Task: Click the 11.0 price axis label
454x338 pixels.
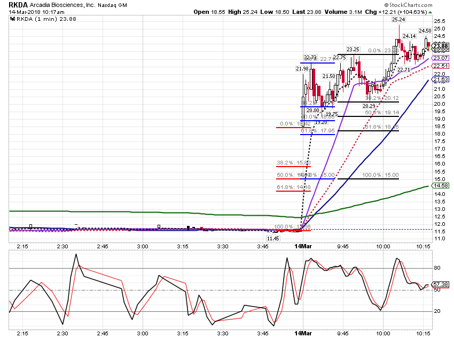Action: tap(439, 239)
